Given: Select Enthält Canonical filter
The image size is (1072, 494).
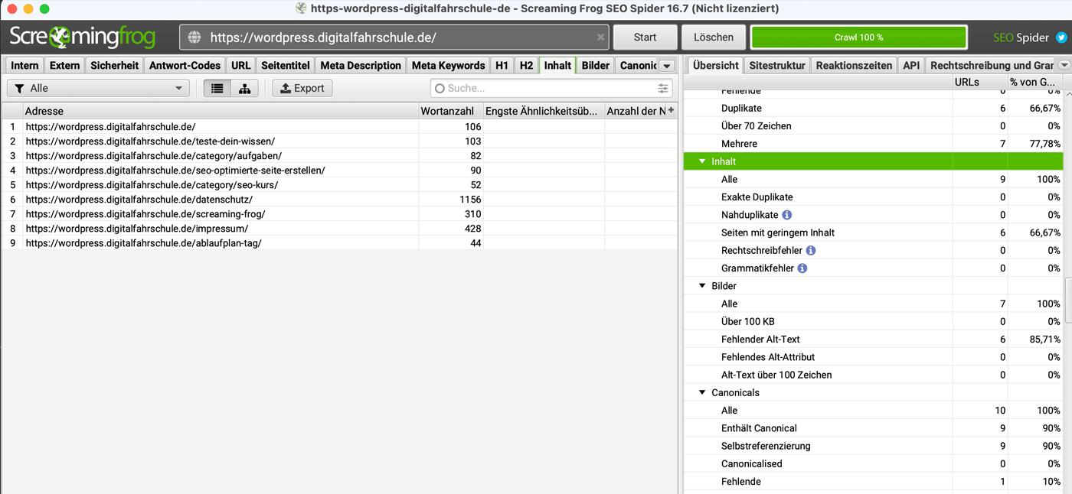Looking at the screenshot, I should 873,428.
